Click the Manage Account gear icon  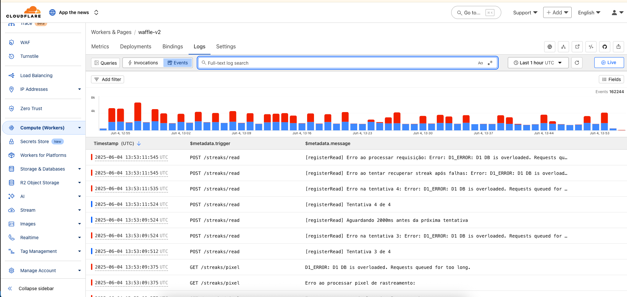11,271
